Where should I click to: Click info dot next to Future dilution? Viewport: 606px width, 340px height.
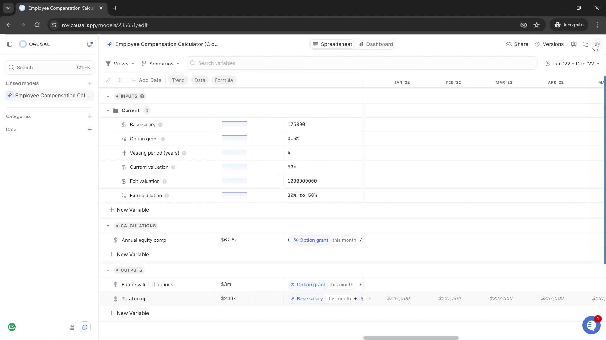[x=167, y=195]
